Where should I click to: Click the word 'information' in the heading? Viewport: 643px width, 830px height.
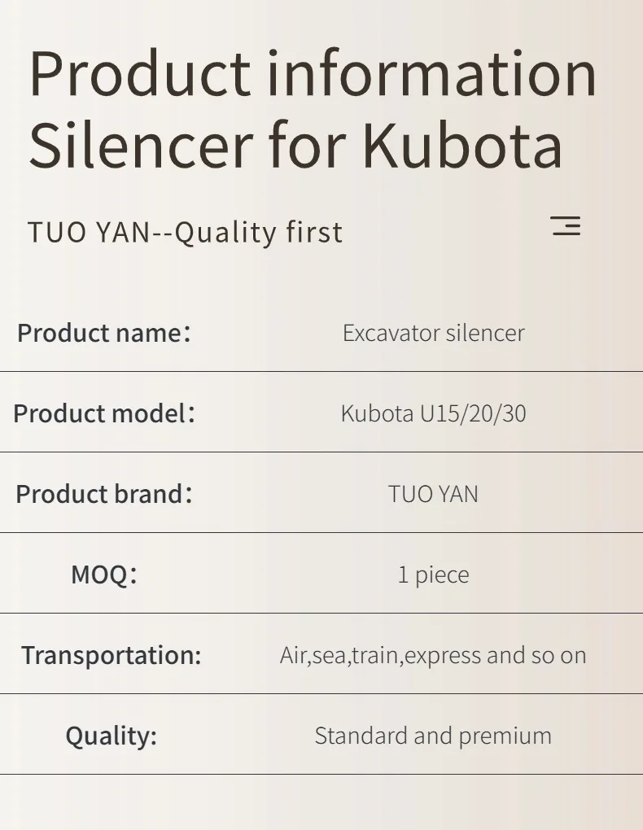[432, 73]
